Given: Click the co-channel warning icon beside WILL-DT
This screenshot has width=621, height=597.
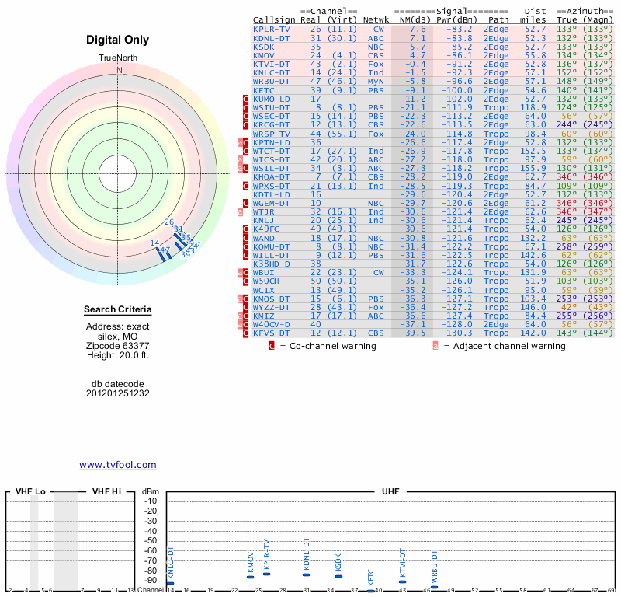Looking at the screenshot, I should [x=245, y=256].
